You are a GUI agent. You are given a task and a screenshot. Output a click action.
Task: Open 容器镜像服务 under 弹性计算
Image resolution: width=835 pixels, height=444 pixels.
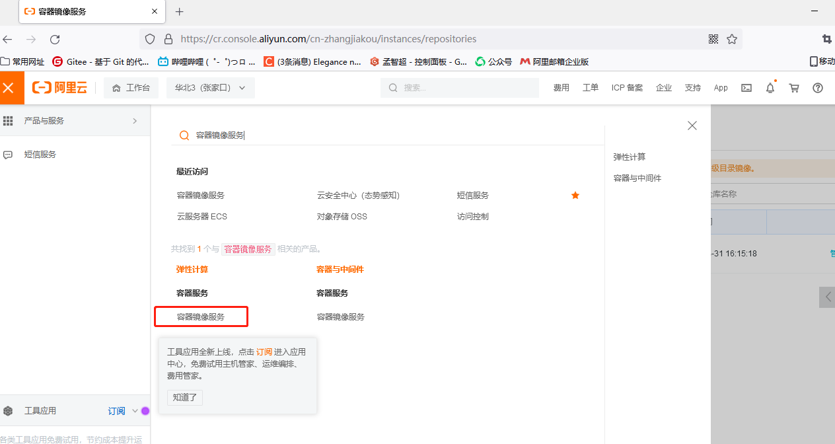pyautogui.click(x=201, y=317)
